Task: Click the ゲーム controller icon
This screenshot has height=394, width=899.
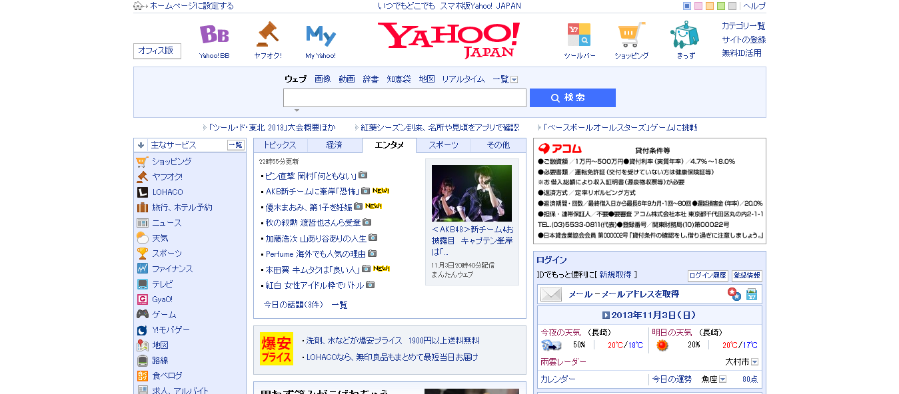Action: pyautogui.click(x=142, y=315)
